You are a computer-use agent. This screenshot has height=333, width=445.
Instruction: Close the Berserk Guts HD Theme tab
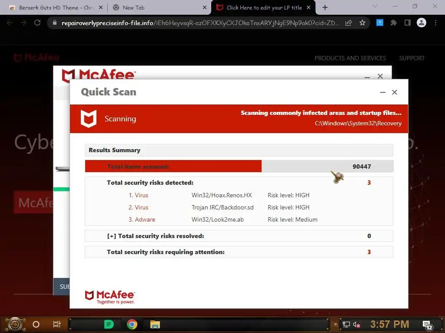[x=101, y=8]
